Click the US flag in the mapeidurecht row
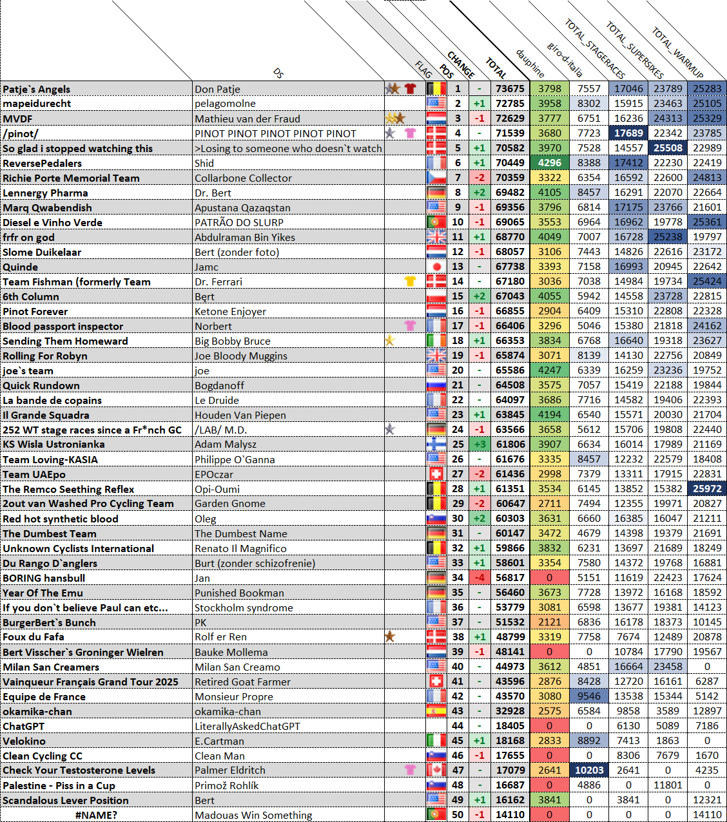 436,103
